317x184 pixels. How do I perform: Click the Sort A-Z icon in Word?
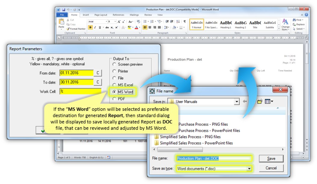(x=178, y=22)
